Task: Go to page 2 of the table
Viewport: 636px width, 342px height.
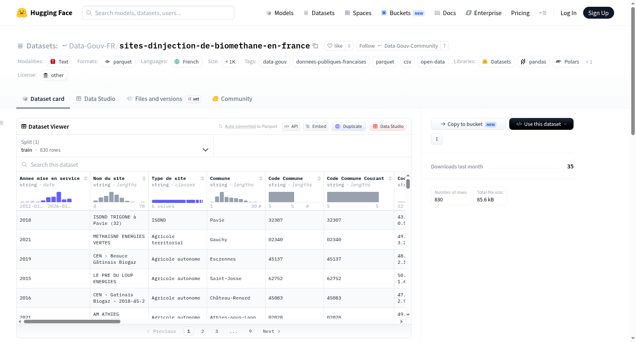Action: 203,331
